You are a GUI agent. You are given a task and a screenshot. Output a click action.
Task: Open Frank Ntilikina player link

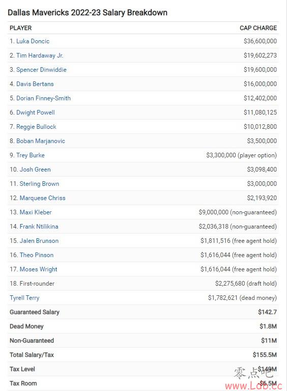click(x=39, y=227)
